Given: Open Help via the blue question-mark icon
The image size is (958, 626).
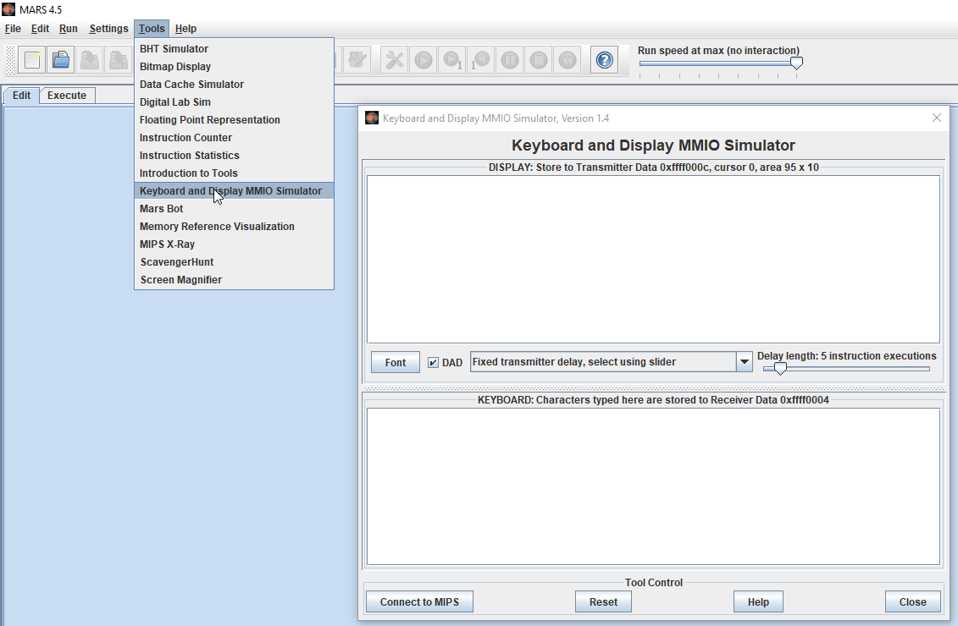Looking at the screenshot, I should (x=604, y=60).
